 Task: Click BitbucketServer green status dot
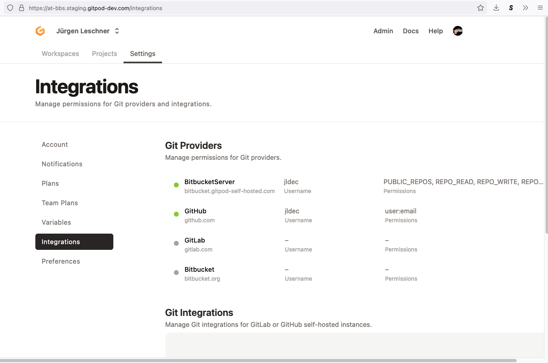[x=176, y=185]
